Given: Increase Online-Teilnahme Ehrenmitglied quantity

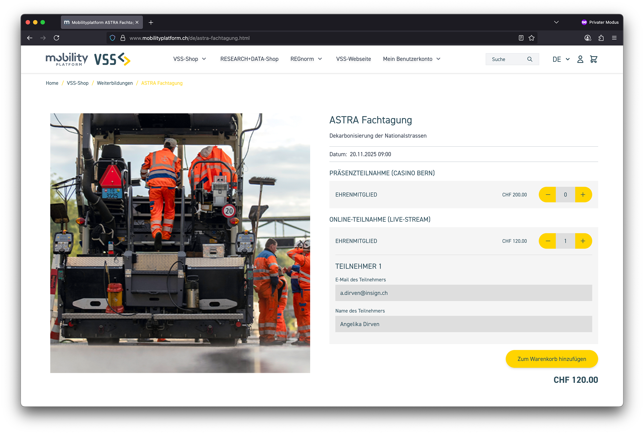Looking at the screenshot, I should (x=583, y=241).
